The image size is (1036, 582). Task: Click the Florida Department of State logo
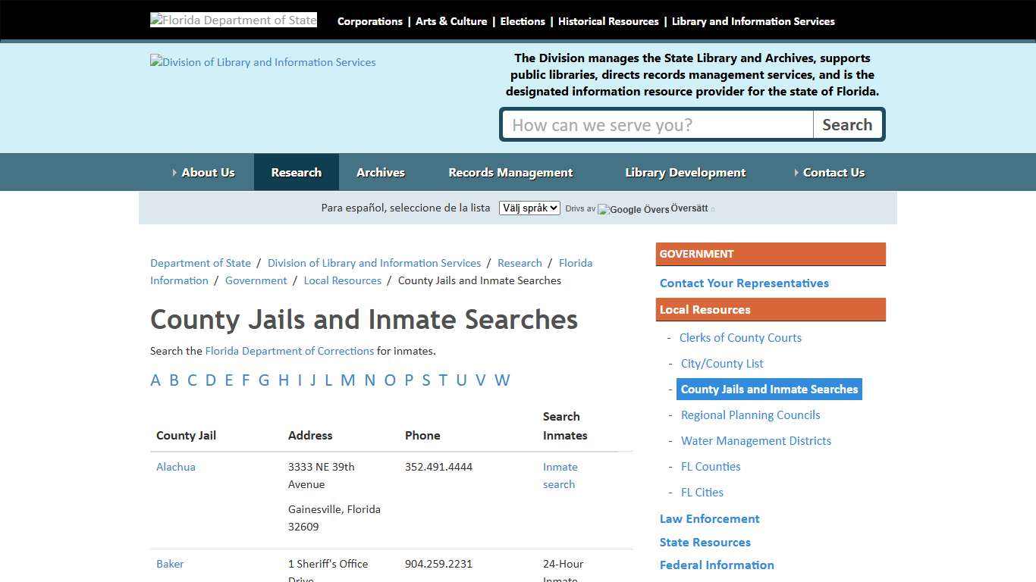pyautogui.click(x=233, y=20)
